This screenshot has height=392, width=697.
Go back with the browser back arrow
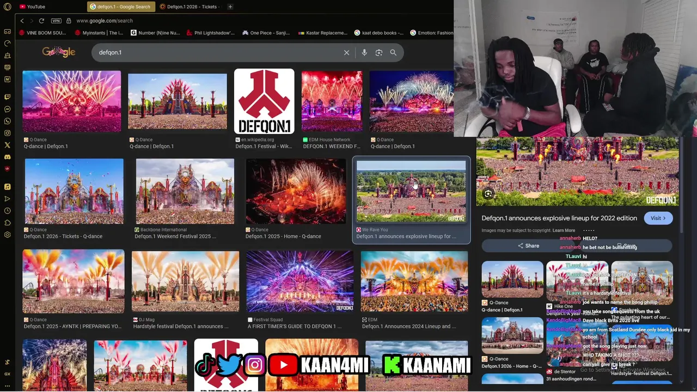(22, 21)
